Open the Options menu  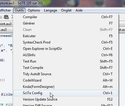(34, 10)
